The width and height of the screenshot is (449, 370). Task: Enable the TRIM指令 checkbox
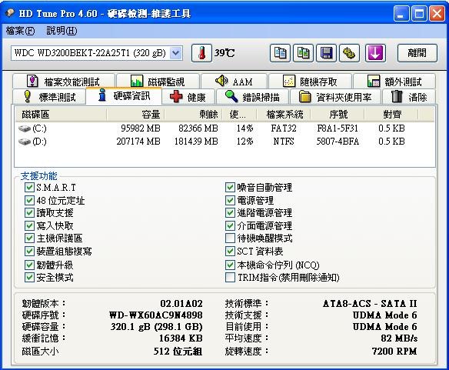(x=230, y=277)
